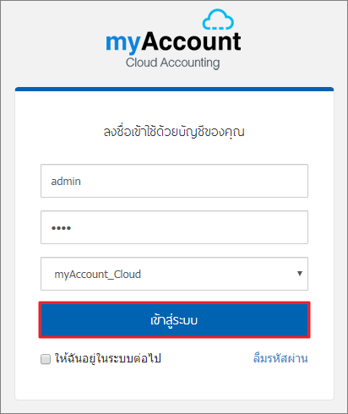Click on the password dots
This screenshot has width=348, height=414.
[61, 228]
